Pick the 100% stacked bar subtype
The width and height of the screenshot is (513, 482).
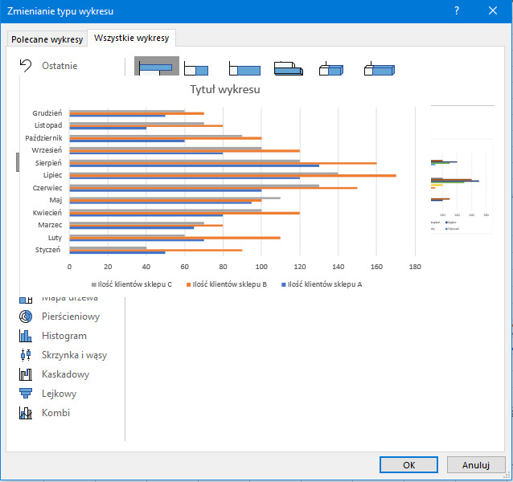pyautogui.click(x=243, y=68)
